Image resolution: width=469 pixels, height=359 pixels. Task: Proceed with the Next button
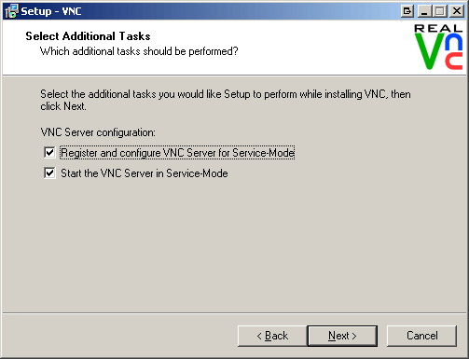(x=342, y=336)
